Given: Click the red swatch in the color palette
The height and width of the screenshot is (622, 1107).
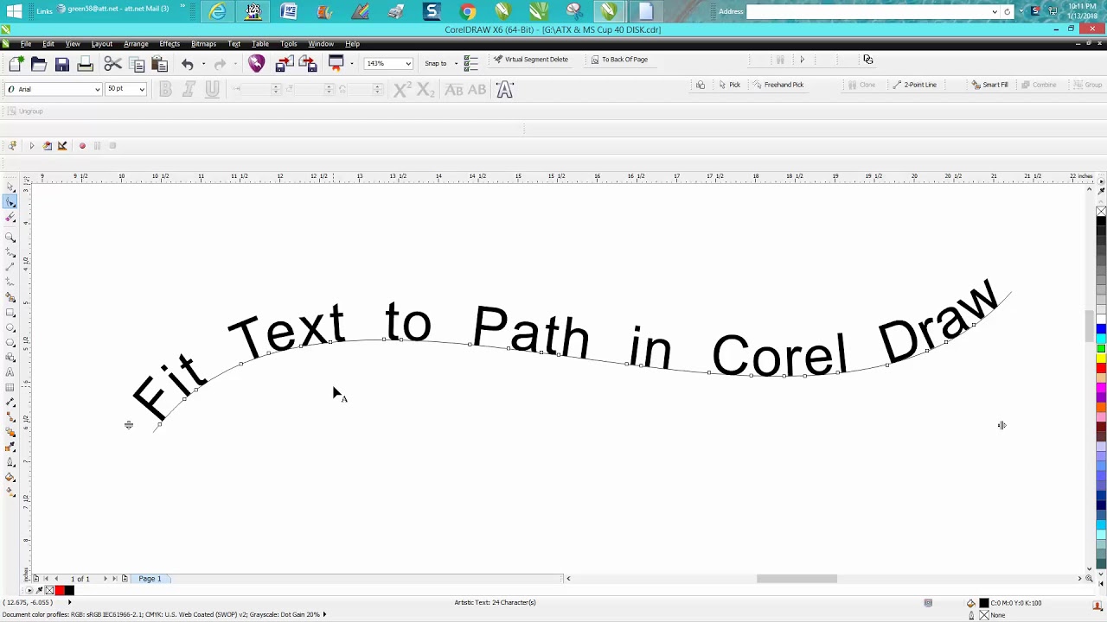Looking at the screenshot, I should click(x=1101, y=367).
